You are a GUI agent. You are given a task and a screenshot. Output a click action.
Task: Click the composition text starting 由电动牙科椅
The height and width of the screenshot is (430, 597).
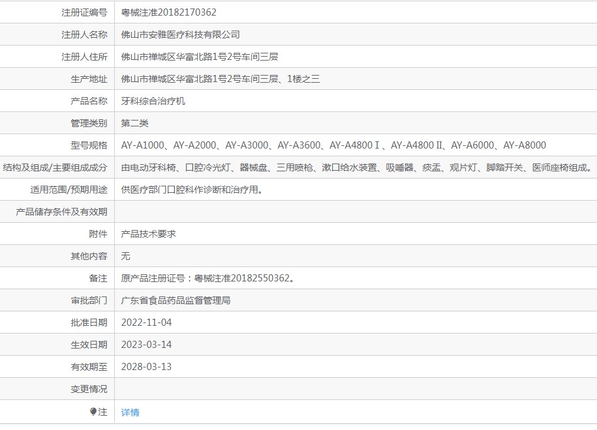pyautogui.click(x=357, y=167)
